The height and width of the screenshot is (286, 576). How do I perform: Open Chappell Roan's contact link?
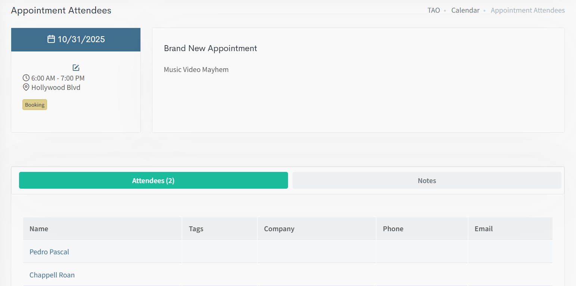click(x=52, y=275)
